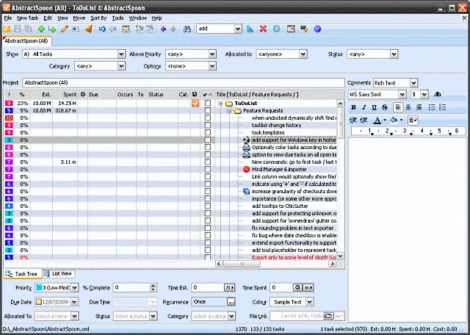Click the blue Help question mark icon

(317, 29)
